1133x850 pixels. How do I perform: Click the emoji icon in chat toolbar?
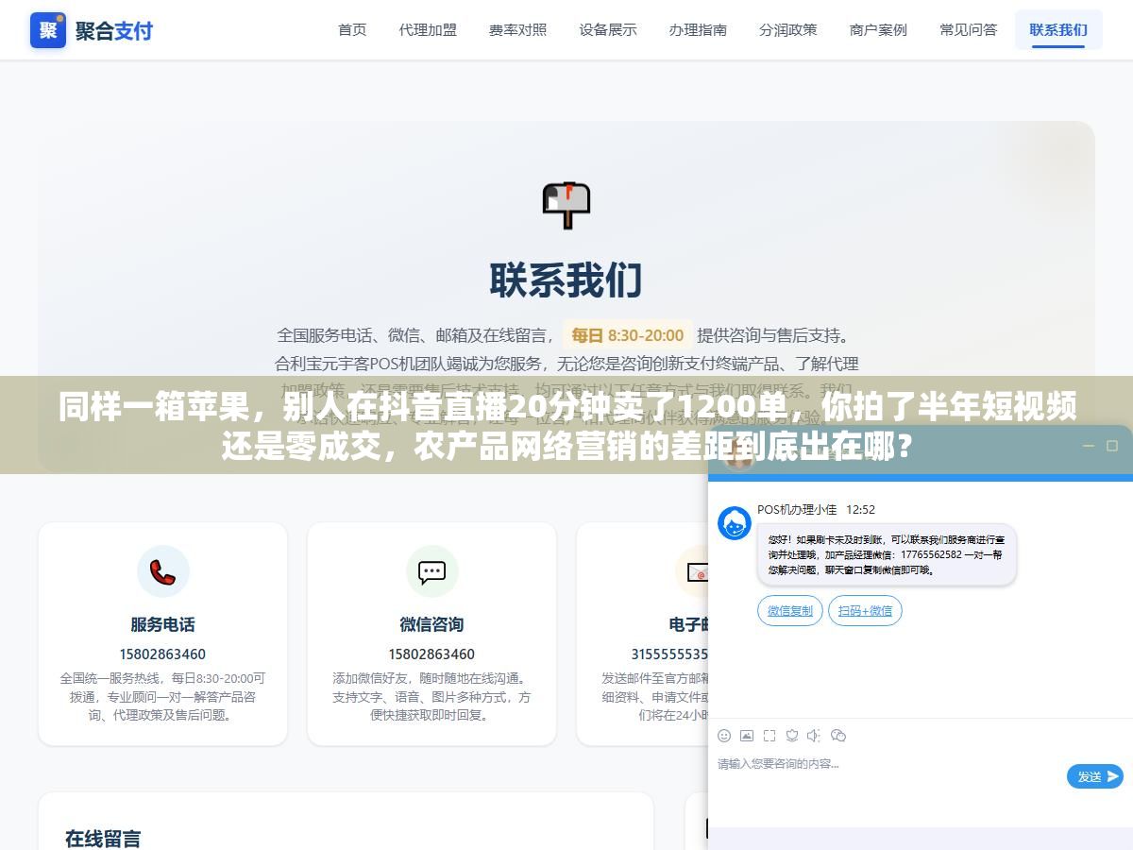[x=724, y=736]
